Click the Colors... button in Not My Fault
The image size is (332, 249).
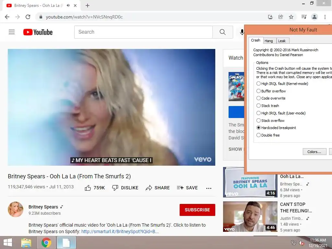[x=314, y=152]
